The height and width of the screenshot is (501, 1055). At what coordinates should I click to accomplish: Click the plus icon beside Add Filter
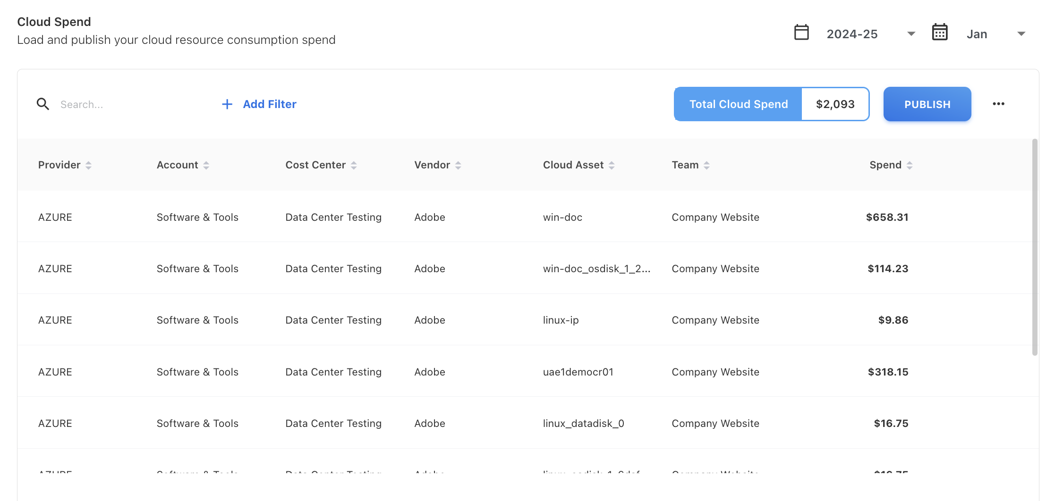pyautogui.click(x=227, y=104)
